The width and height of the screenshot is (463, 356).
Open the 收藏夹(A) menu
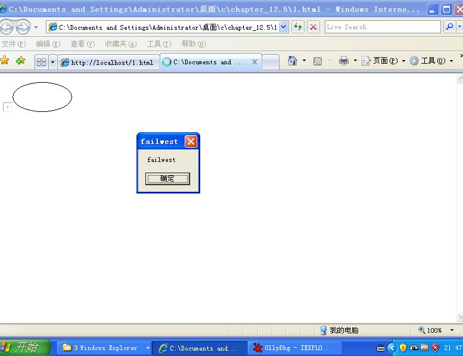pyautogui.click(x=121, y=44)
